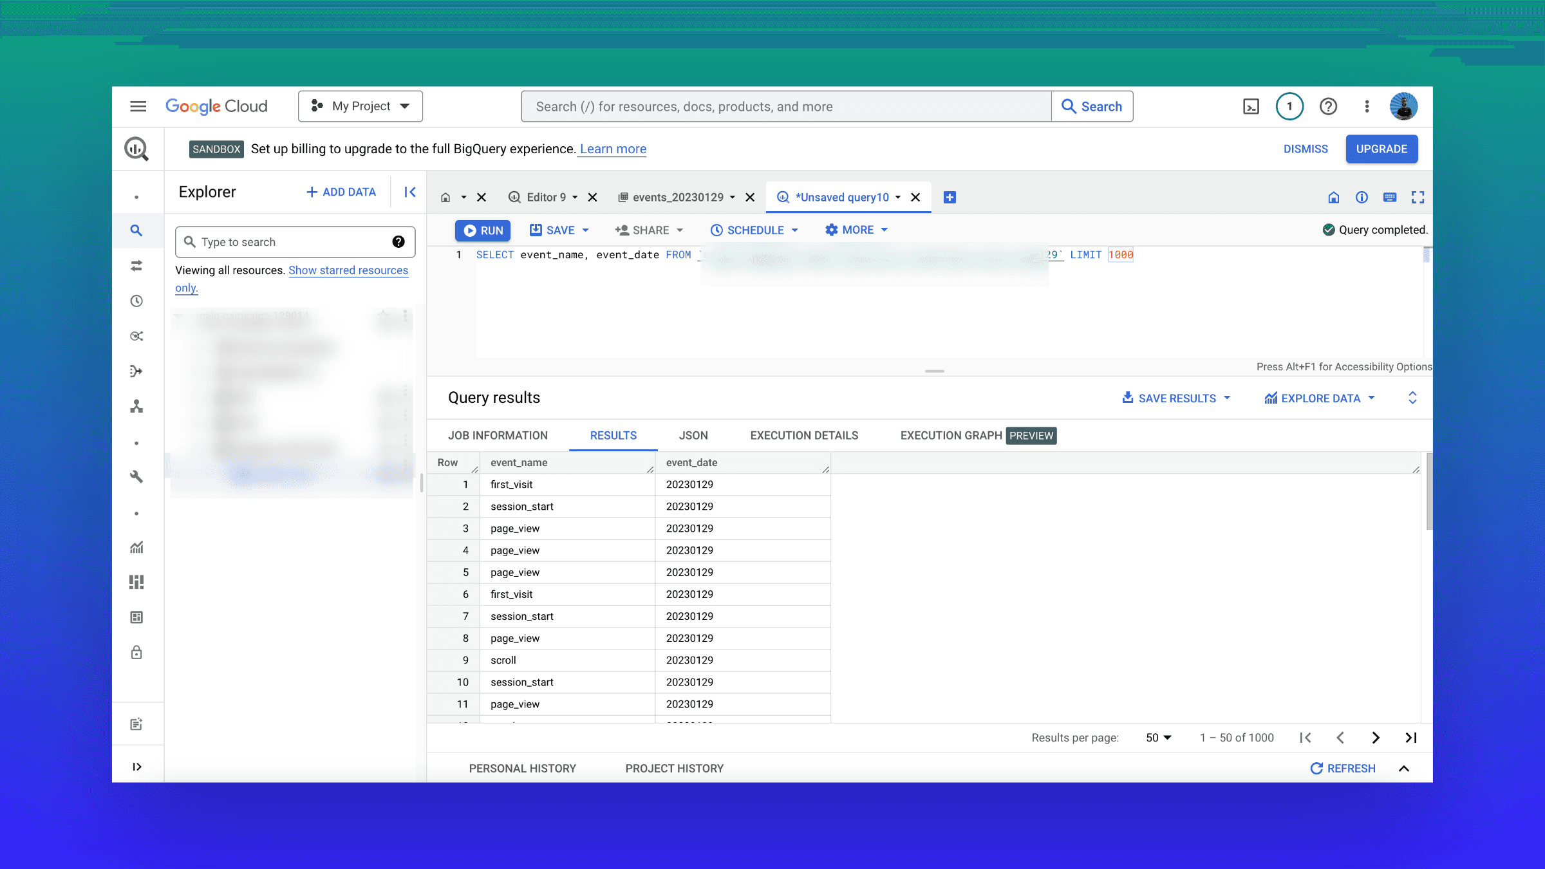1545x869 pixels.
Task: Run the query with RUN button
Action: (483, 230)
